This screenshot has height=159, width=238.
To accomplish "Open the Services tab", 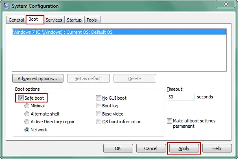I will tap(54, 20).
